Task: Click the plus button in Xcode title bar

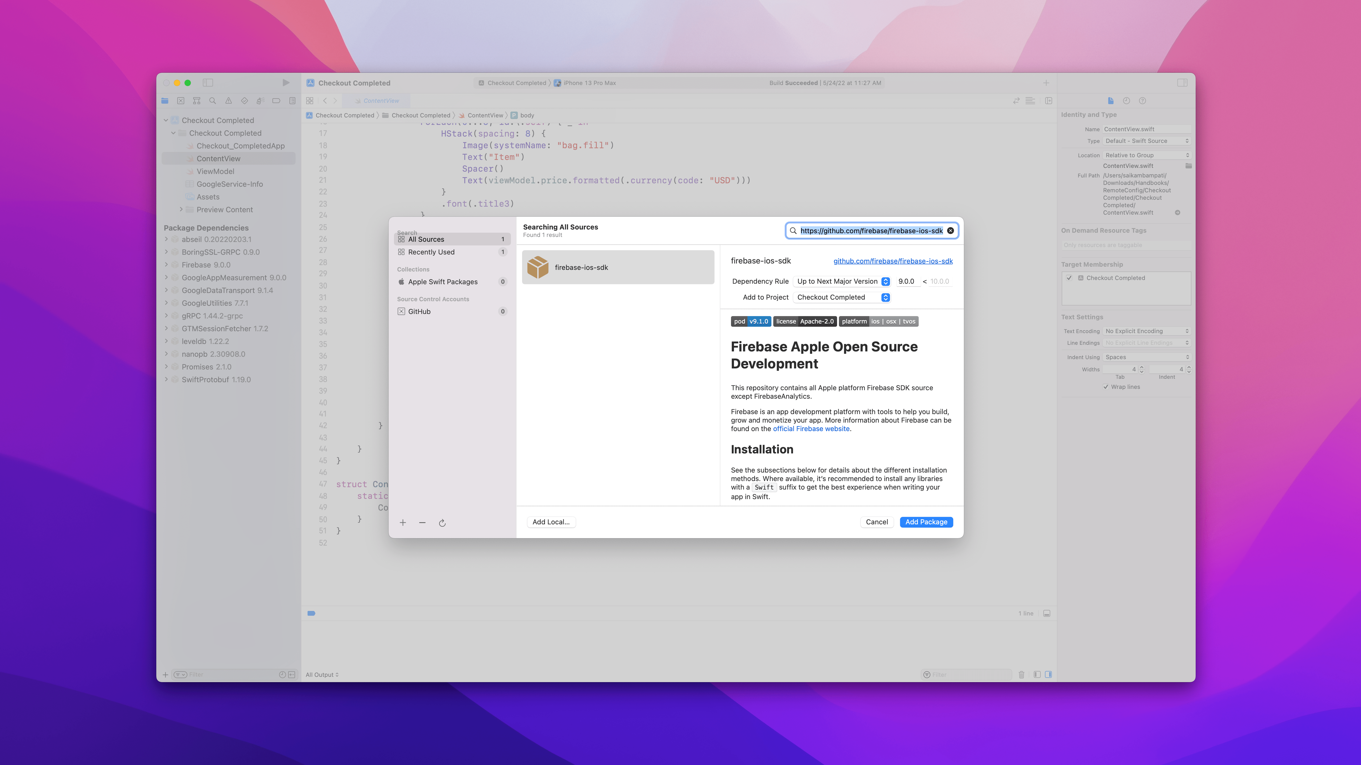Action: [x=1046, y=83]
